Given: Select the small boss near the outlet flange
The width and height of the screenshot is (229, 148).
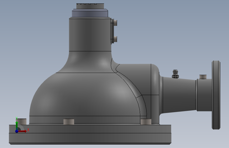Looking at the screenshot, I should pos(203,77).
